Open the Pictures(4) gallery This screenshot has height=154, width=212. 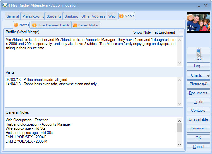[x=198, y=84]
